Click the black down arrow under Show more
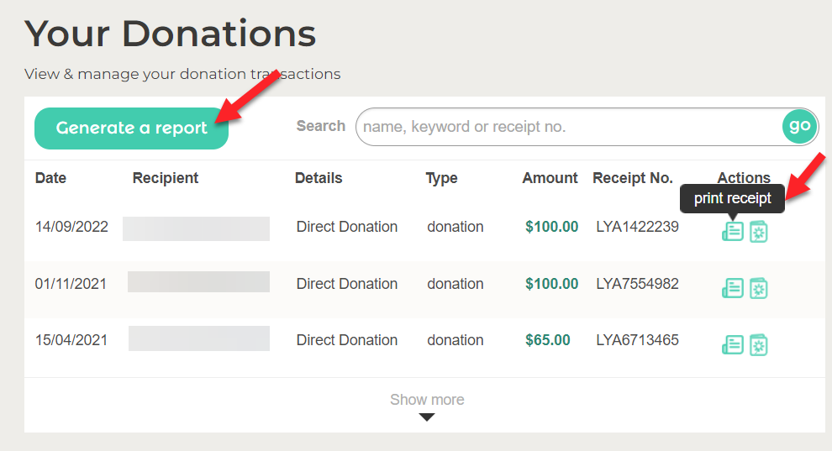Image resolution: width=832 pixels, height=451 pixels. point(427,417)
